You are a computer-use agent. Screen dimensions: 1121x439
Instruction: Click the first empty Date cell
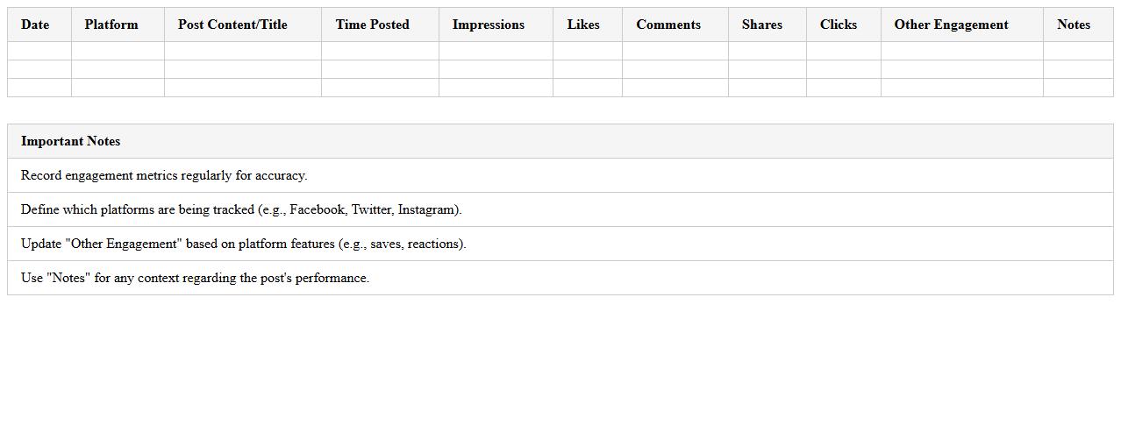pyautogui.click(x=39, y=51)
